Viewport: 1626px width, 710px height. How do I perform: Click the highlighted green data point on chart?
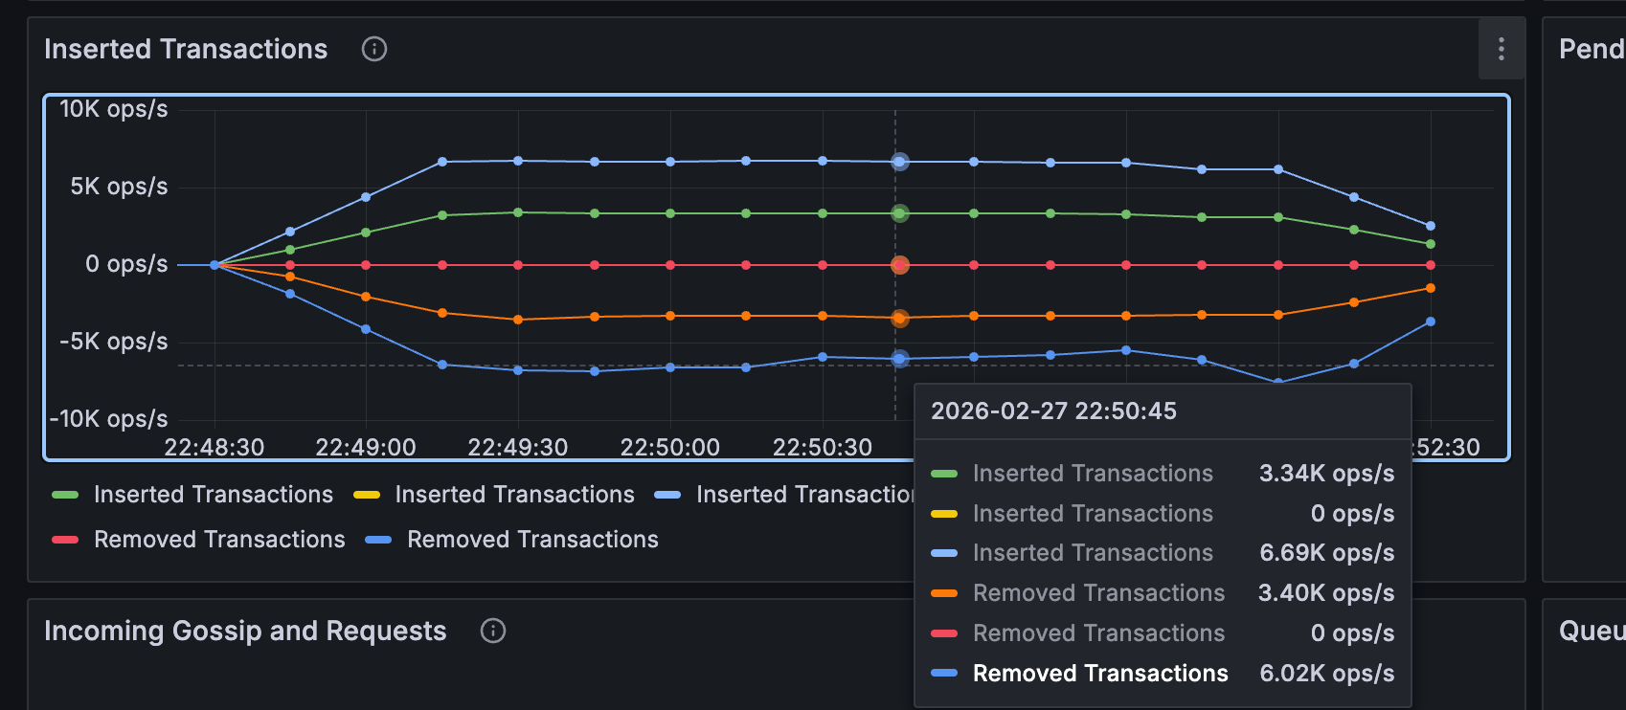[899, 213]
